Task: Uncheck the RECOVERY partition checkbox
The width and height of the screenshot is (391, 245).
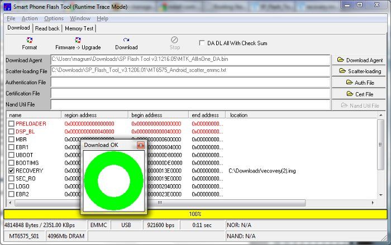Action: click(x=11, y=171)
